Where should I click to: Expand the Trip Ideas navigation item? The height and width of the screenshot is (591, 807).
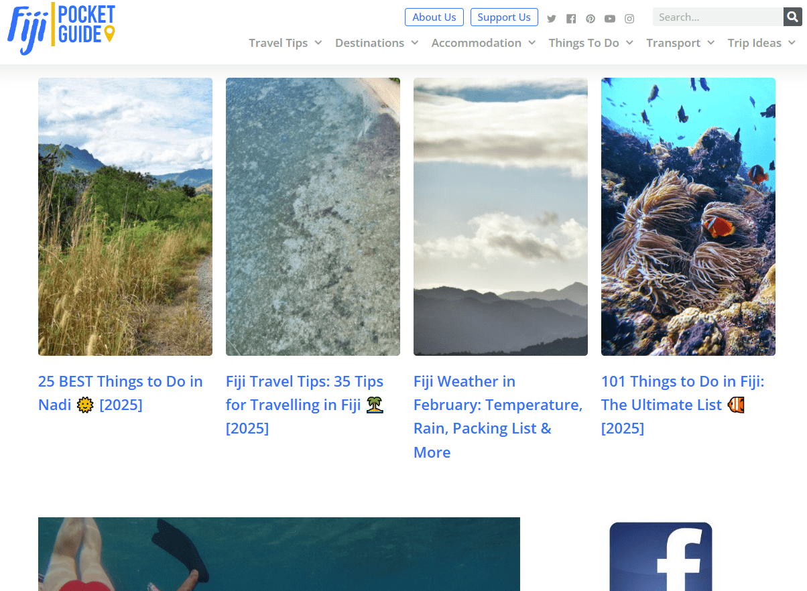click(761, 42)
